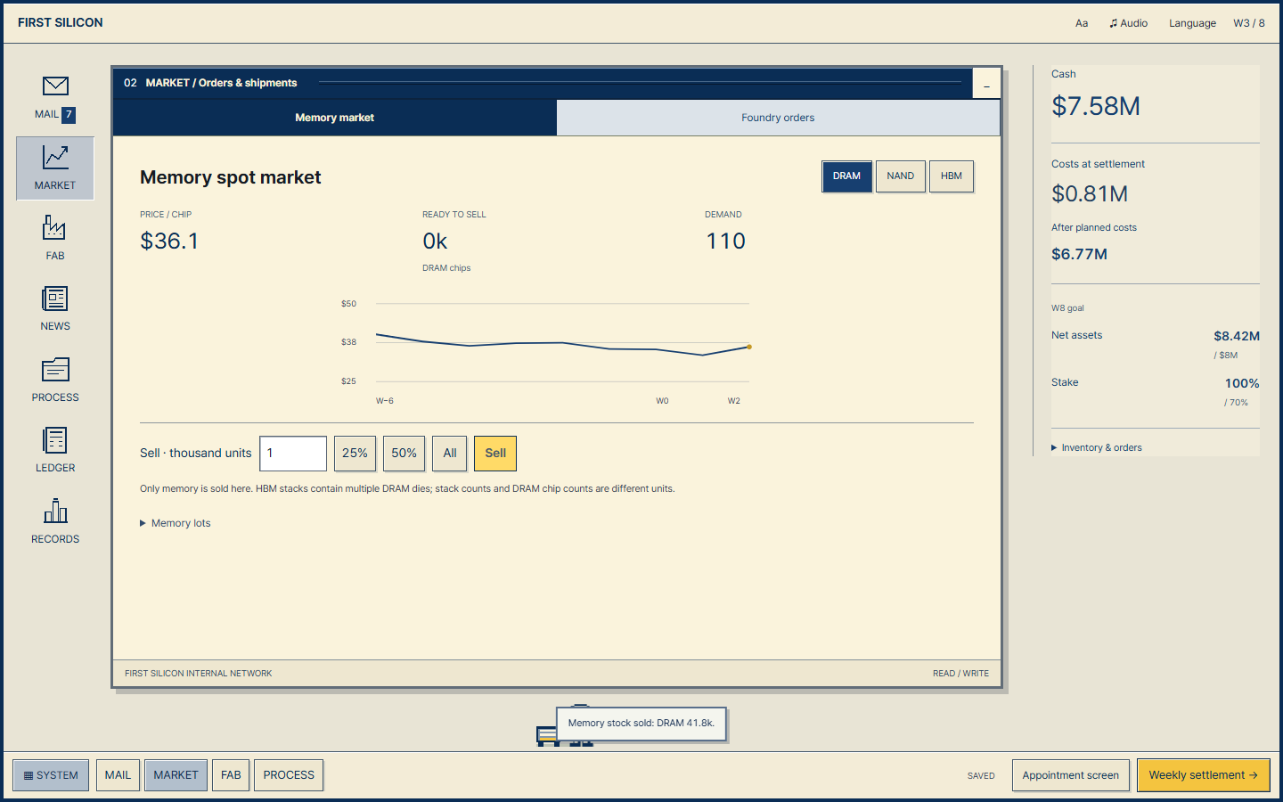This screenshot has height=802, width=1283.
Task: Click the yellow Sell button
Action: pyautogui.click(x=495, y=454)
